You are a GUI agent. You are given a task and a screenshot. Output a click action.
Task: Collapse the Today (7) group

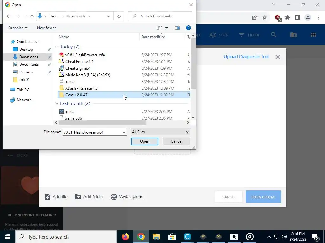click(x=57, y=47)
